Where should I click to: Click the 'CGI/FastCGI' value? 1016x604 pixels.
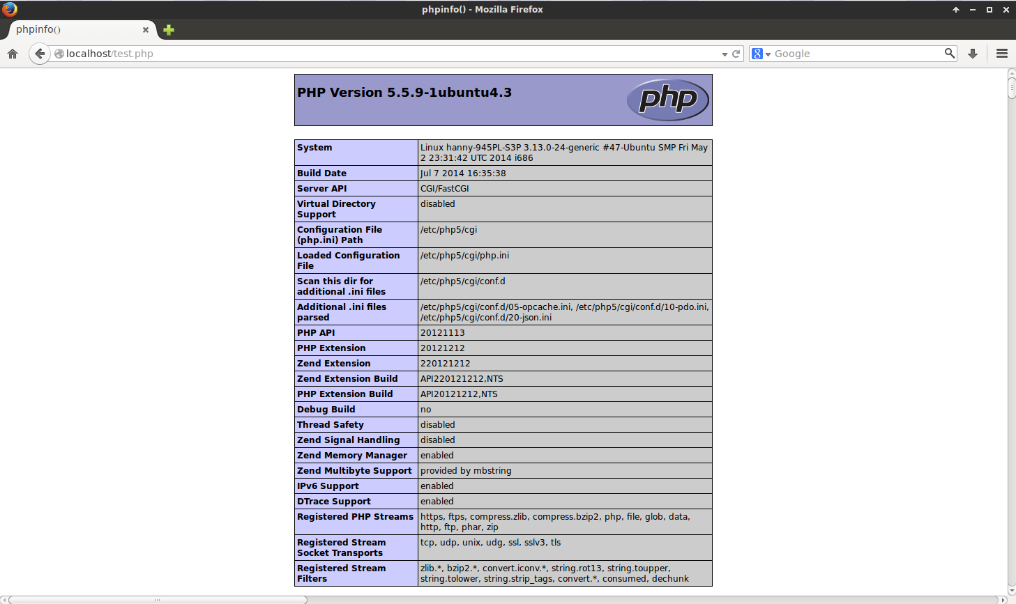click(x=445, y=189)
